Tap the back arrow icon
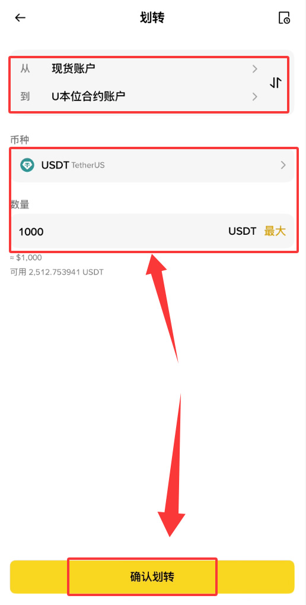306x605 pixels. [20, 17]
